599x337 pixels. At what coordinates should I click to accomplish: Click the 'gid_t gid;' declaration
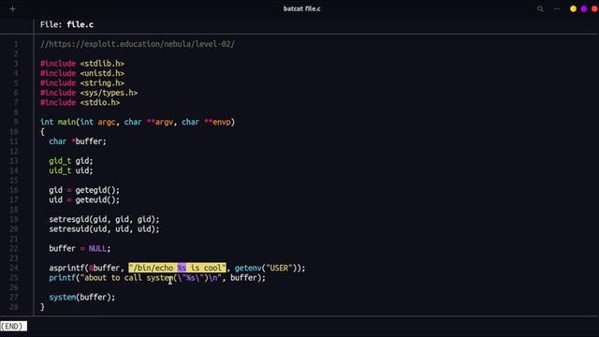[71, 161]
